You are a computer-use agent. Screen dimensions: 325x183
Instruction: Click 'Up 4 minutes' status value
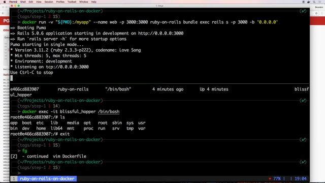click(214, 89)
